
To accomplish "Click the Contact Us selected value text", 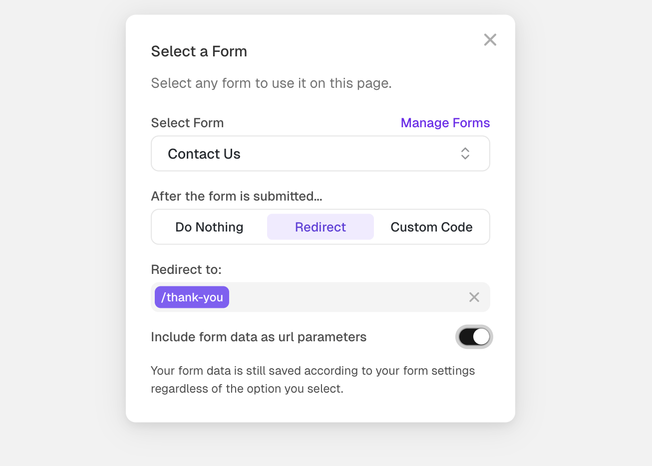I will point(204,154).
